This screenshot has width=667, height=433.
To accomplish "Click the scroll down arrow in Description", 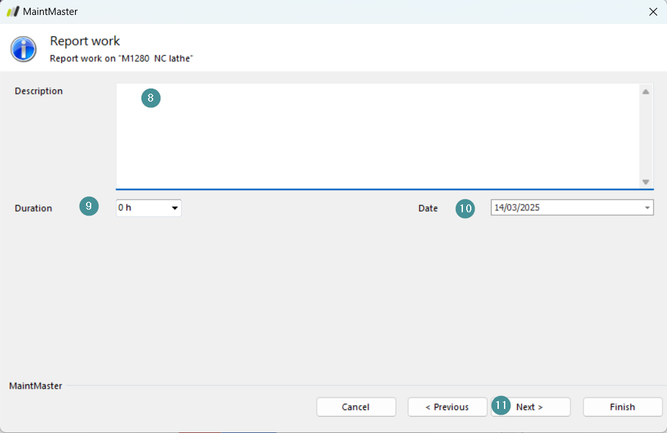I will tap(645, 182).
